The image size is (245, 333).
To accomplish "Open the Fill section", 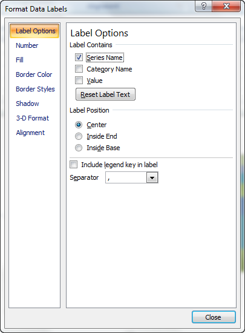I will (x=19, y=60).
